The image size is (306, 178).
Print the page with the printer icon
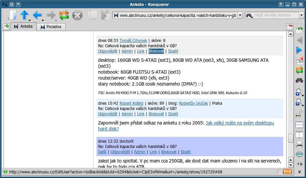(299, 144)
